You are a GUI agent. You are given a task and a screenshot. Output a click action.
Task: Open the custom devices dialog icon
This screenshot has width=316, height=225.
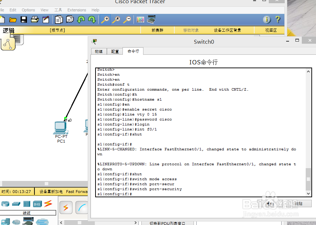[x=151, y=20]
